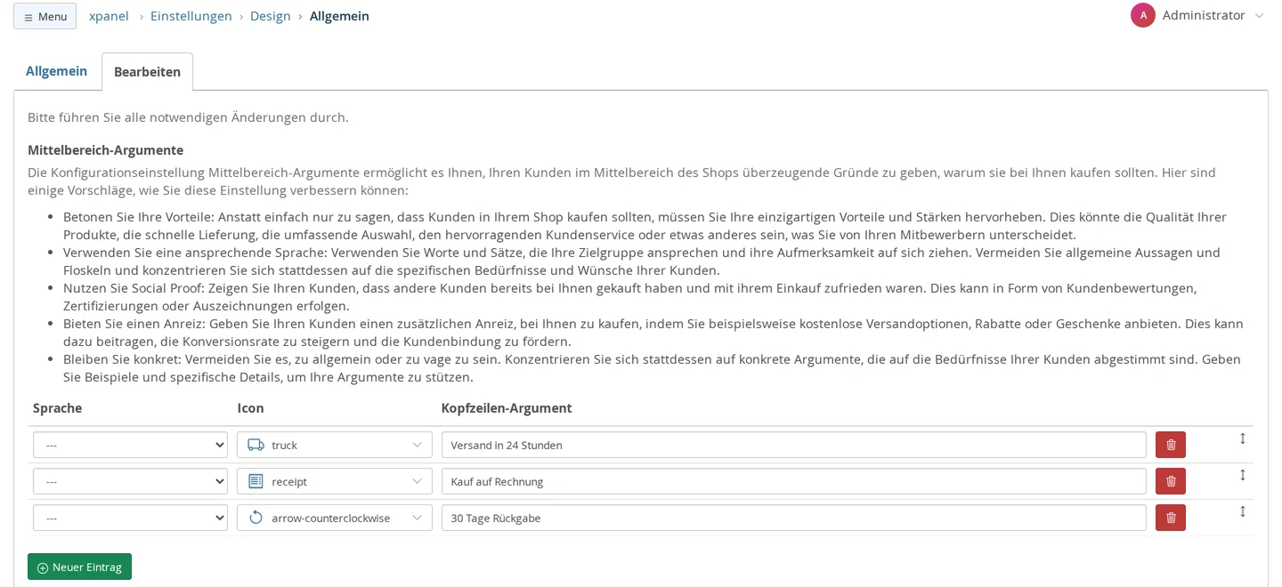Screen dimensions: 1282x587
Task: Go to Einstellungen in the breadcrumb
Action: (191, 16)
